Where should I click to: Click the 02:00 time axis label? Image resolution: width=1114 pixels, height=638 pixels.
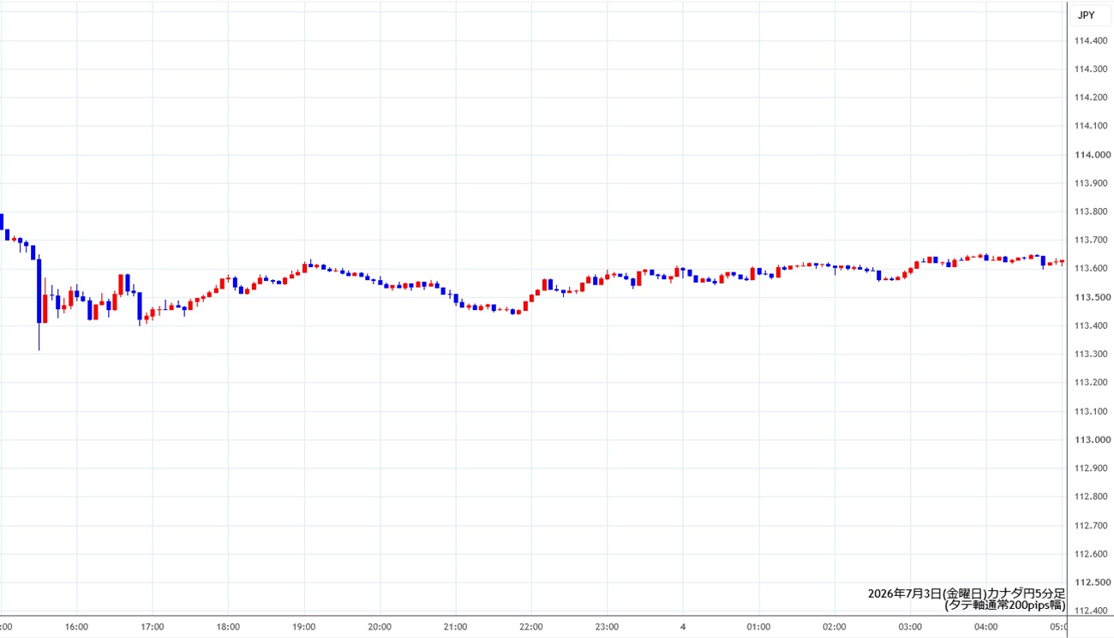pyautogui.click(x=834, y=627)
